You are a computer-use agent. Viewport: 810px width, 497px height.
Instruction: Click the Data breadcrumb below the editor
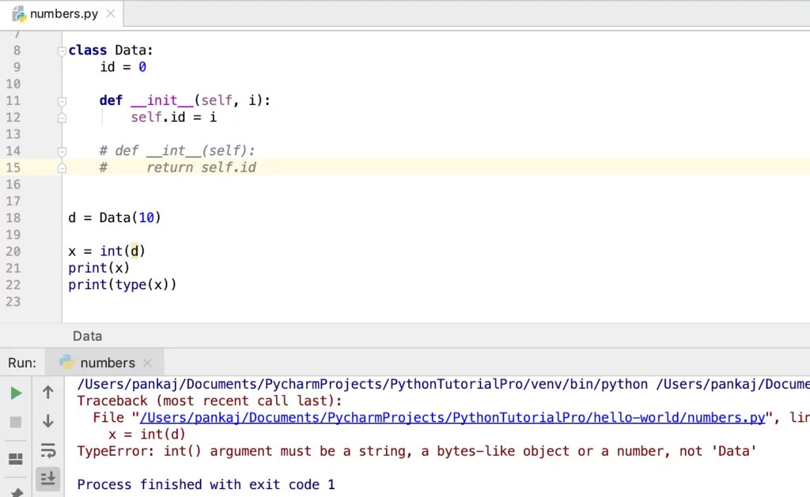[87, 336]
